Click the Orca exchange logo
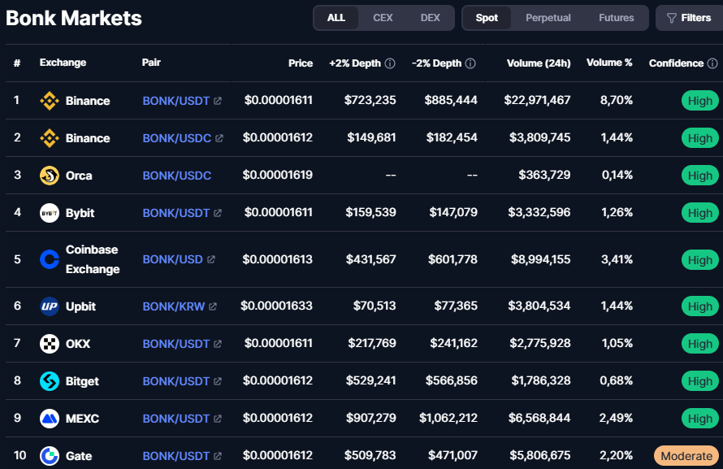Image resolution: width=723 pixels, height=469 pixels. 50,176
